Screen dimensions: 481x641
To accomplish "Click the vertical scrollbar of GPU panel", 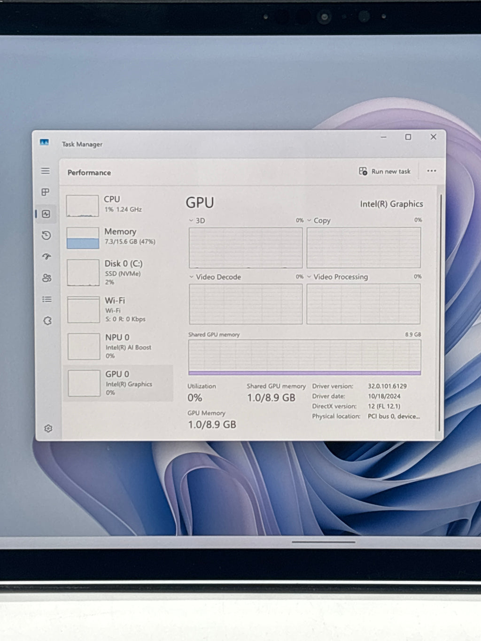I will pyautogui.click(x=440, y=312).
